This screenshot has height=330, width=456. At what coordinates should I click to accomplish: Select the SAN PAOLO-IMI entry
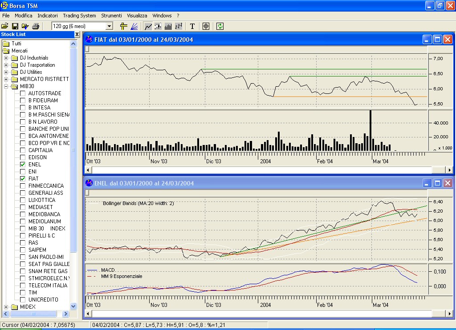point(46,257)
